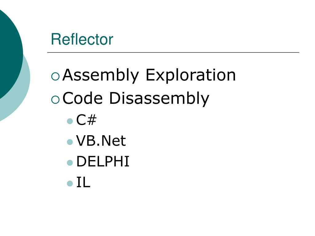This screenshot has height=236, width=315.
Task: Click the teal bullet next to DELPHI
Action: click(x=70, y=163)
